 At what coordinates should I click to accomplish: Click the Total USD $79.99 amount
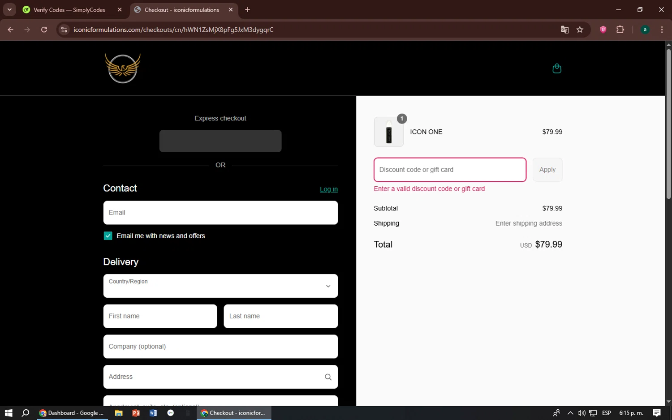pyautogui.click(x=541, y=244)
